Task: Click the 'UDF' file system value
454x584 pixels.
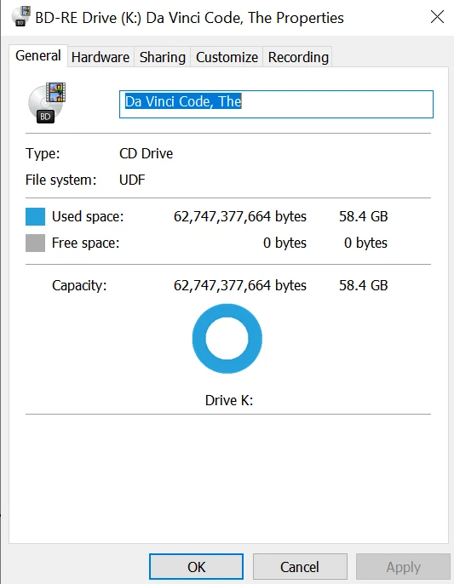Action: point(132,180)
